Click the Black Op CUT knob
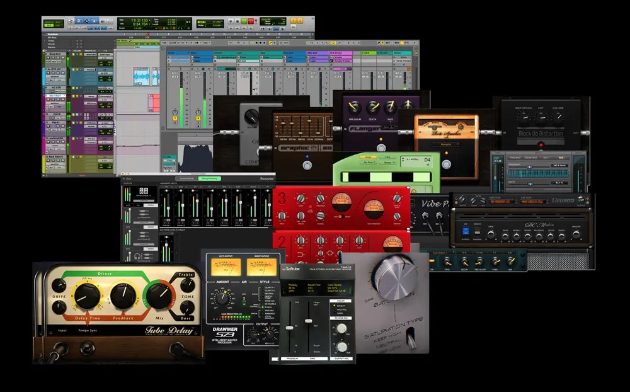Image resolution: width=630 pixels, height=392 pixels. pos(541,118)
